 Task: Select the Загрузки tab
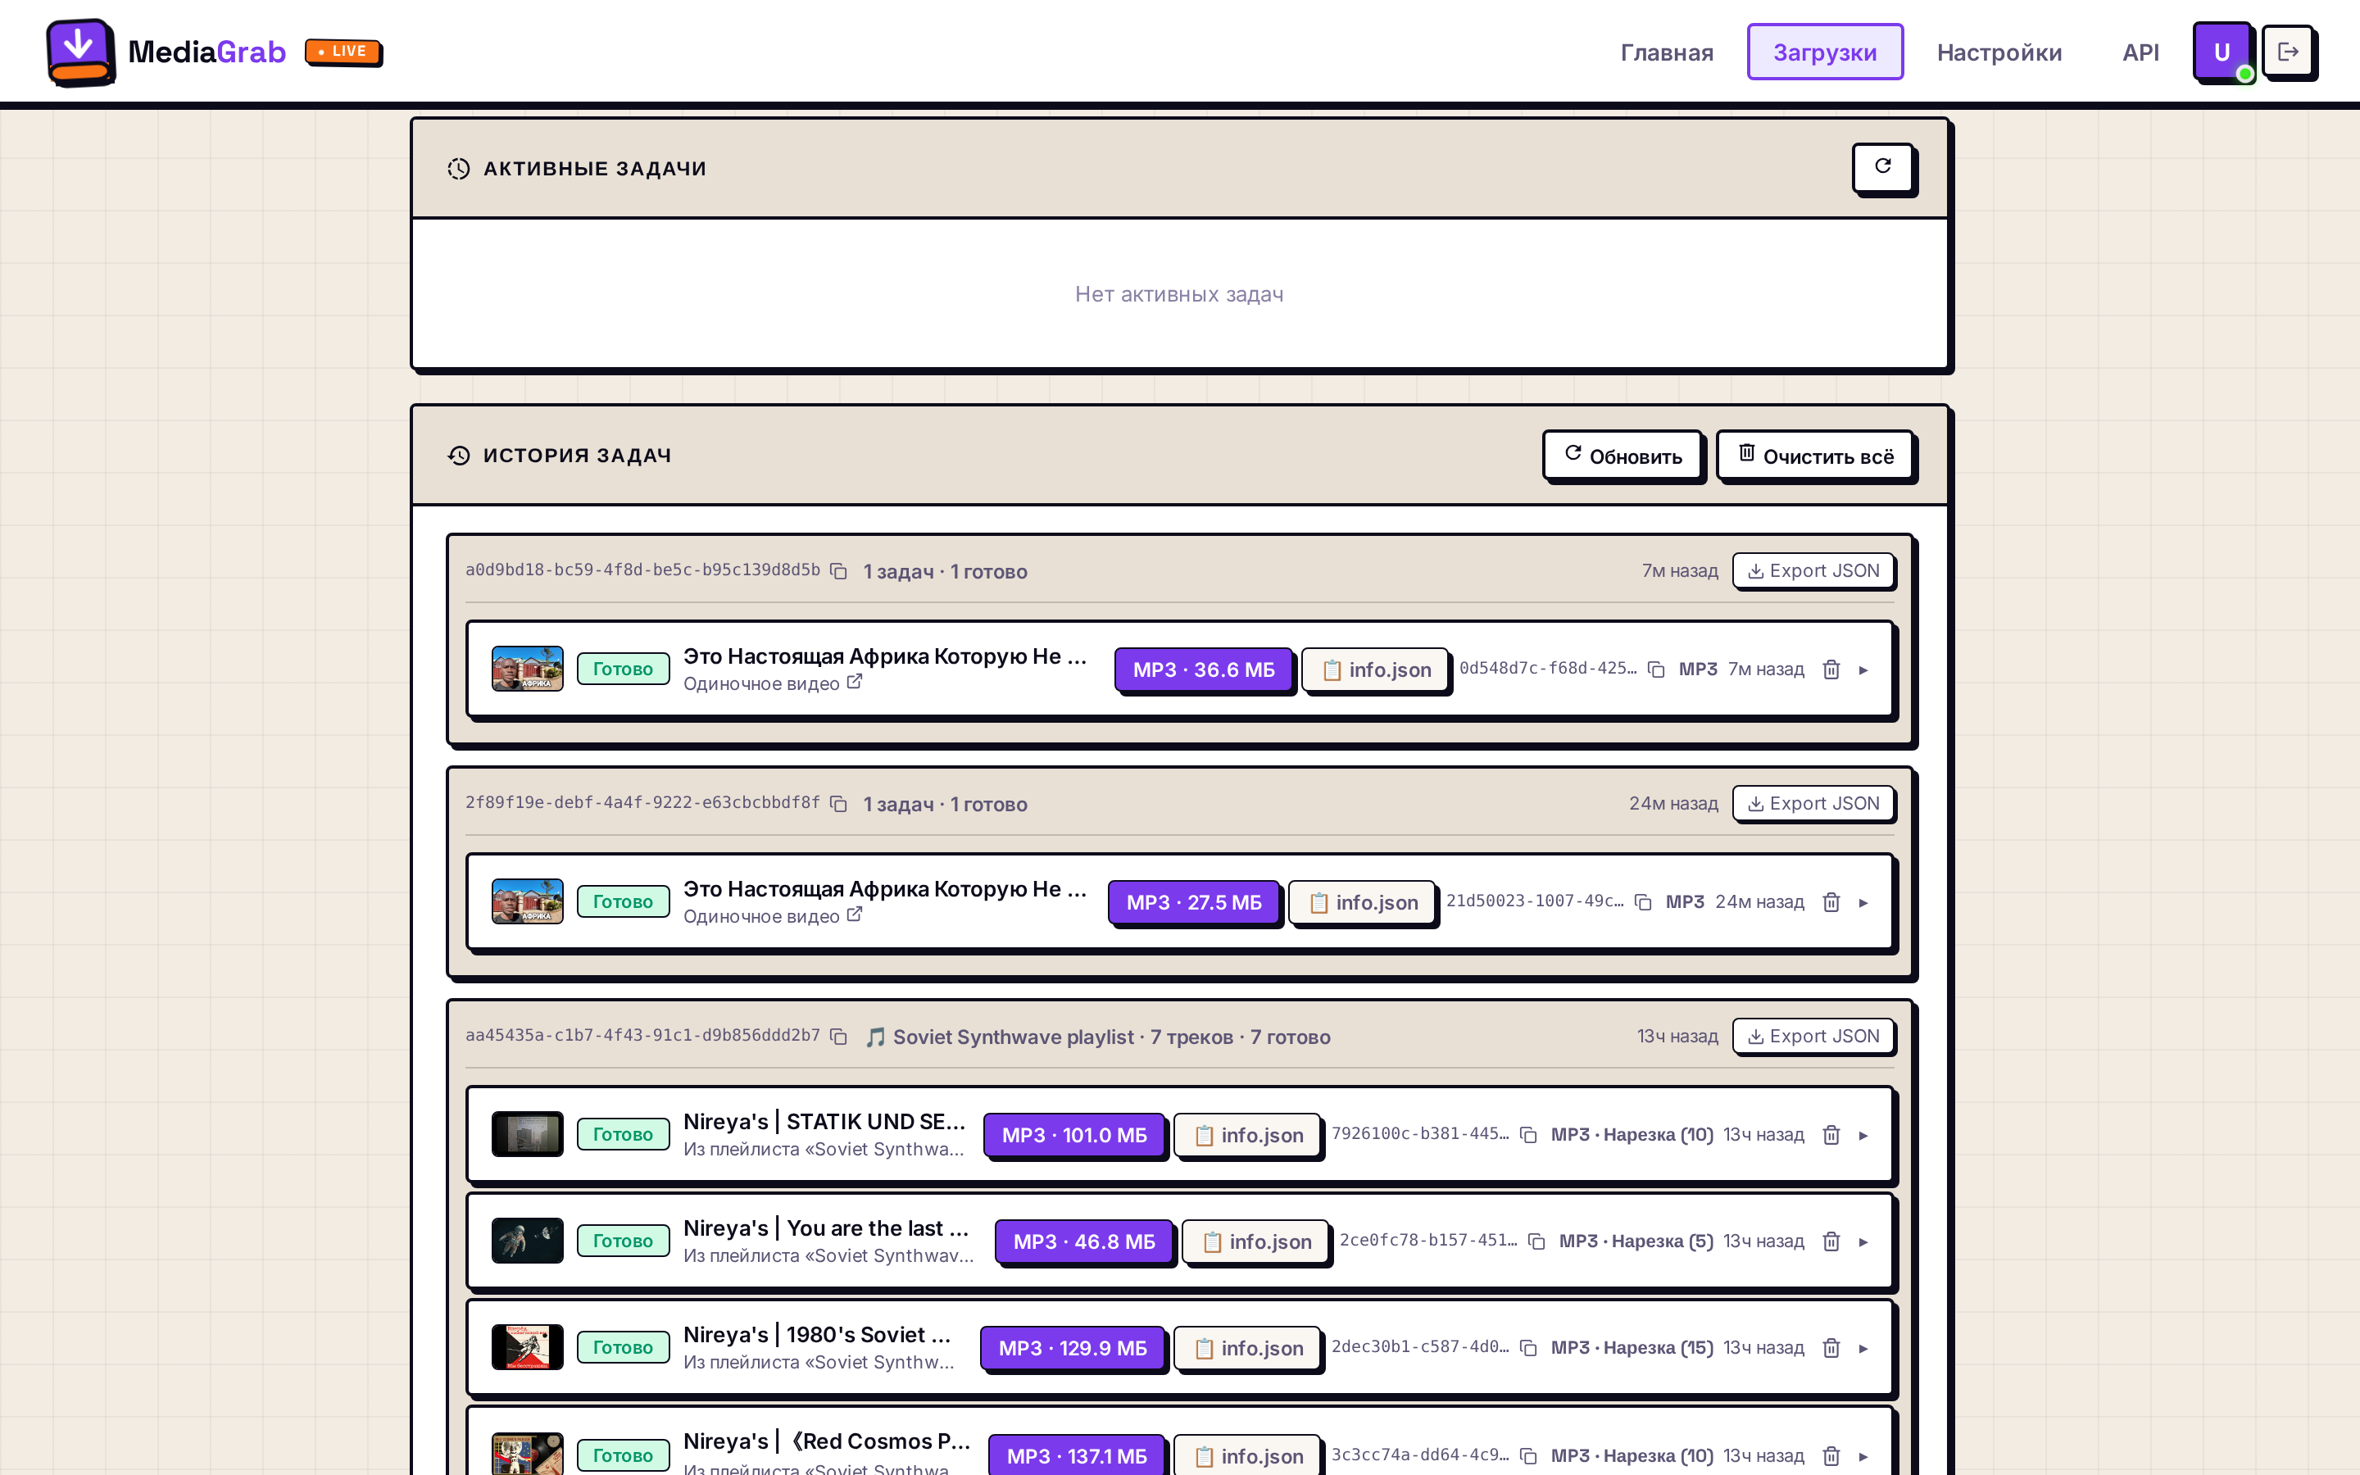[x=1825, y=52]
